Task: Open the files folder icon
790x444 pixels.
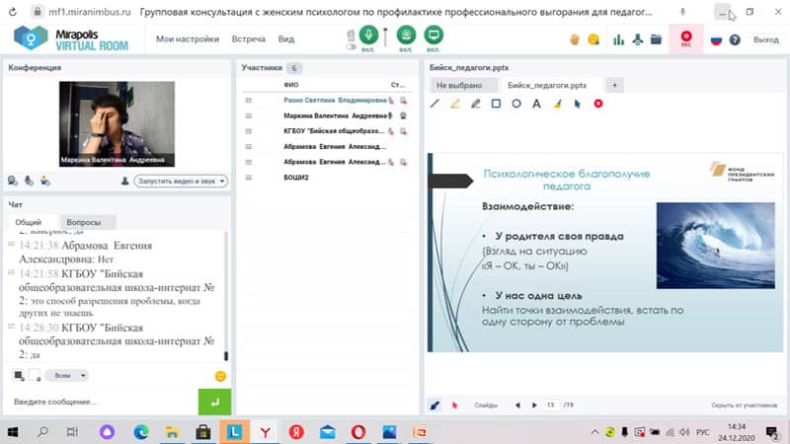Action: coord(656,39)
